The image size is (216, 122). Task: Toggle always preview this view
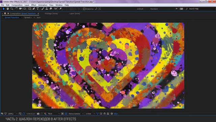point(2,114)
